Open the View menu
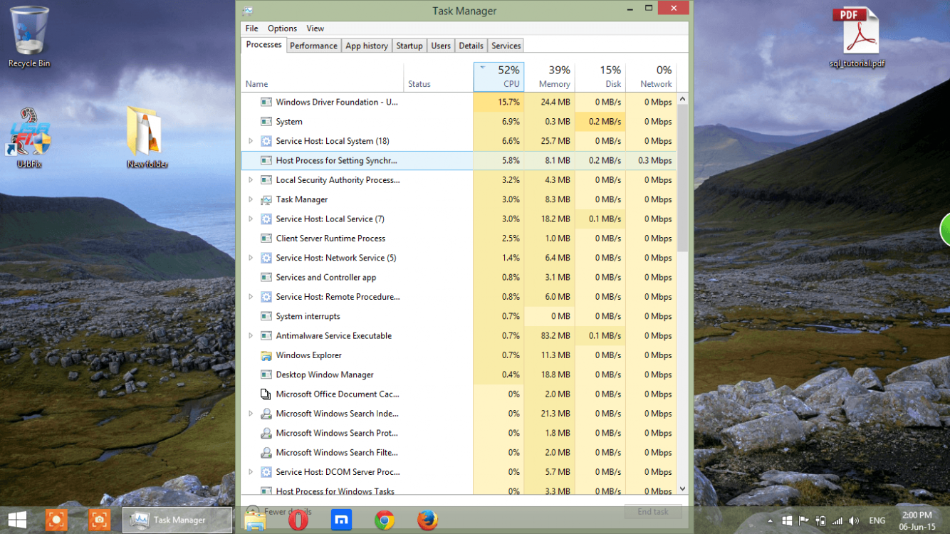 tap(315, 28)
